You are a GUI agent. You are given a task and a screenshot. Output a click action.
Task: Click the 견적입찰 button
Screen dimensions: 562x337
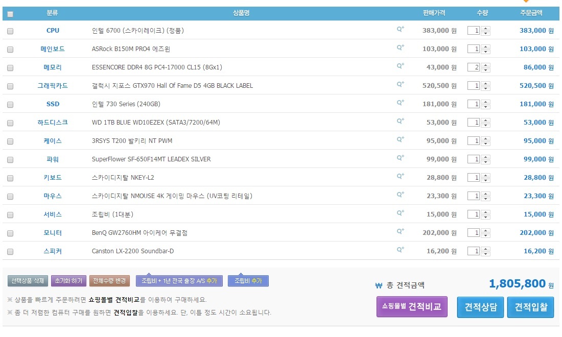click(x=531, y=307)
